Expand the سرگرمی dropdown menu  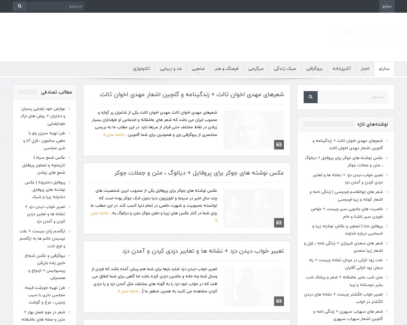coord(256,73)
